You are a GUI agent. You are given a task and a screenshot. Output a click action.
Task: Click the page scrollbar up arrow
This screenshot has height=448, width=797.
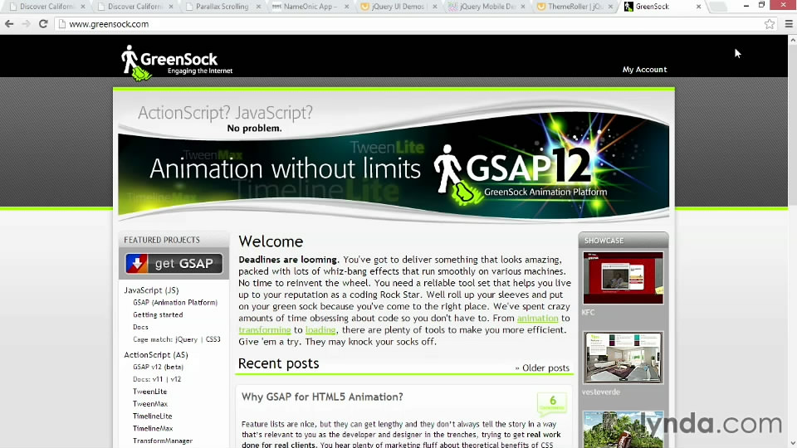click(792, 40)
